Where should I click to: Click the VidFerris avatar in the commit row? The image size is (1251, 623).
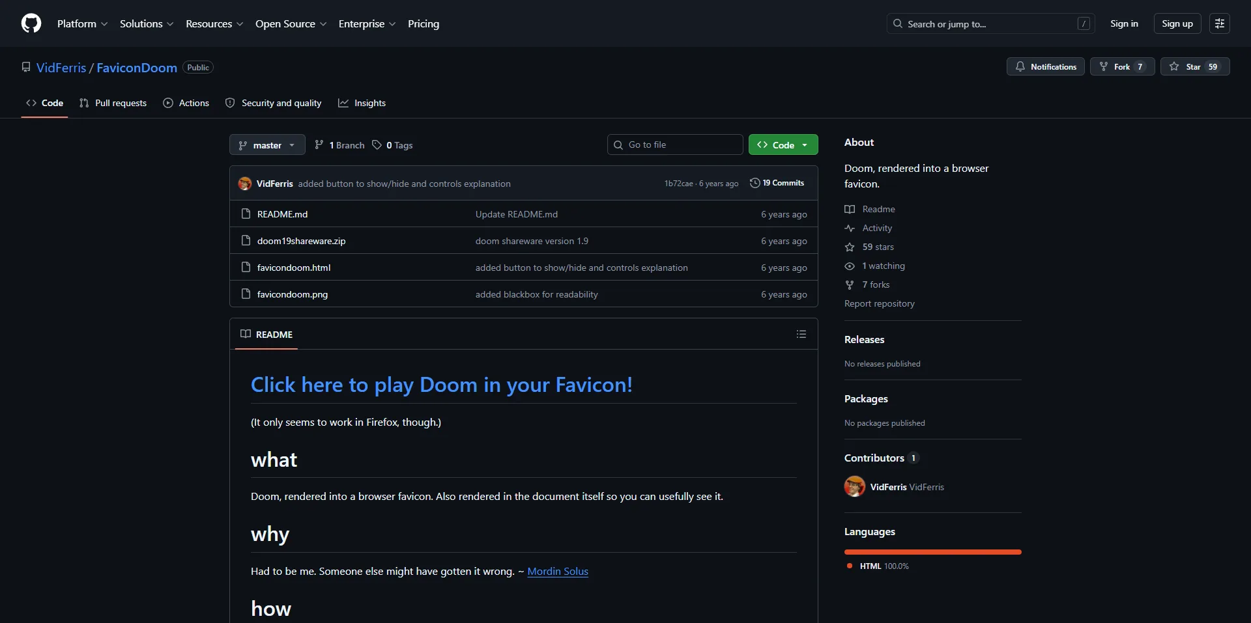245,184
